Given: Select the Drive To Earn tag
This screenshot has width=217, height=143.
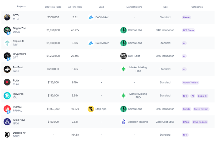Looking at the screenshot, I should [200, 122].
